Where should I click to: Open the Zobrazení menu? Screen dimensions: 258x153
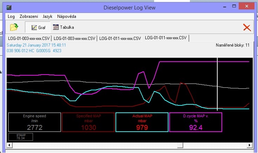pyautogui.click(x=28, y=16)
